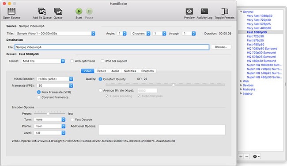Open the Video Encoder dropdown

click(55, 79)
